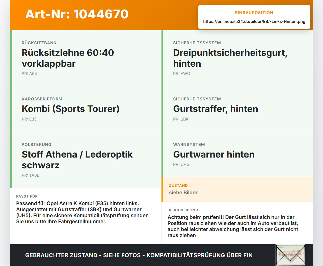Click the RÜCKSITZBANK category label
Image resolution: width=323 pixels, height=266 pixels.
point(39,43)
